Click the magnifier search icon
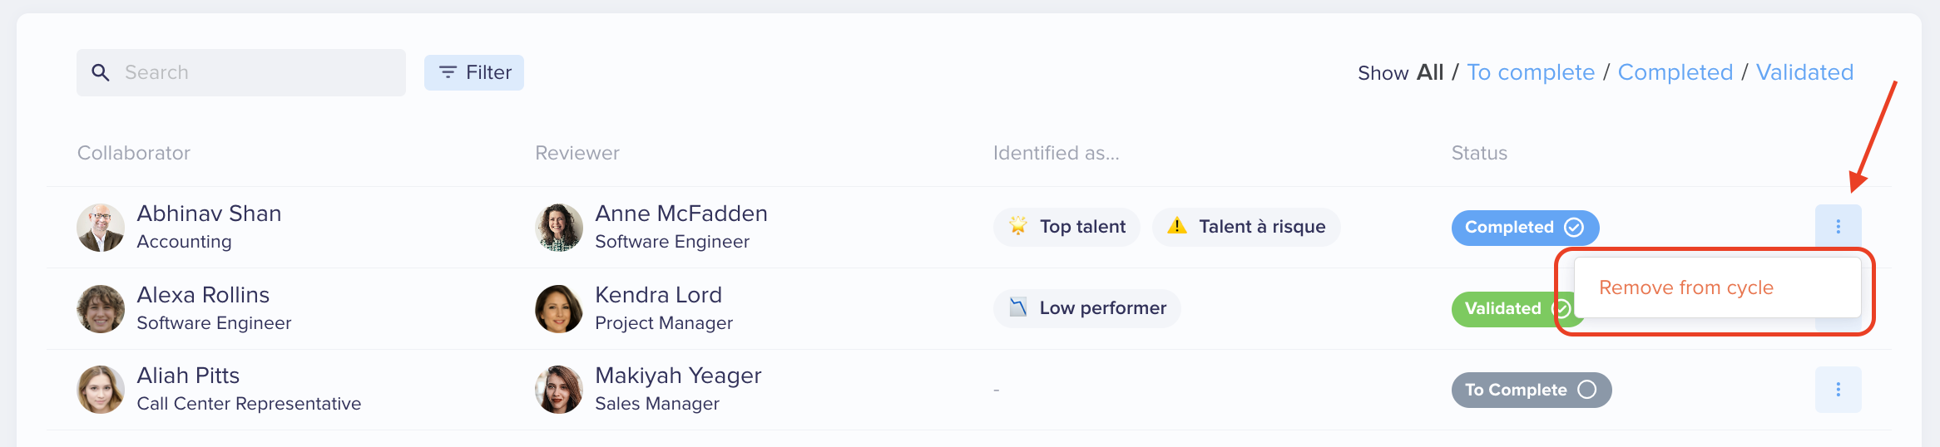This screenshot has width=1940, height=447. pos(101,72)
